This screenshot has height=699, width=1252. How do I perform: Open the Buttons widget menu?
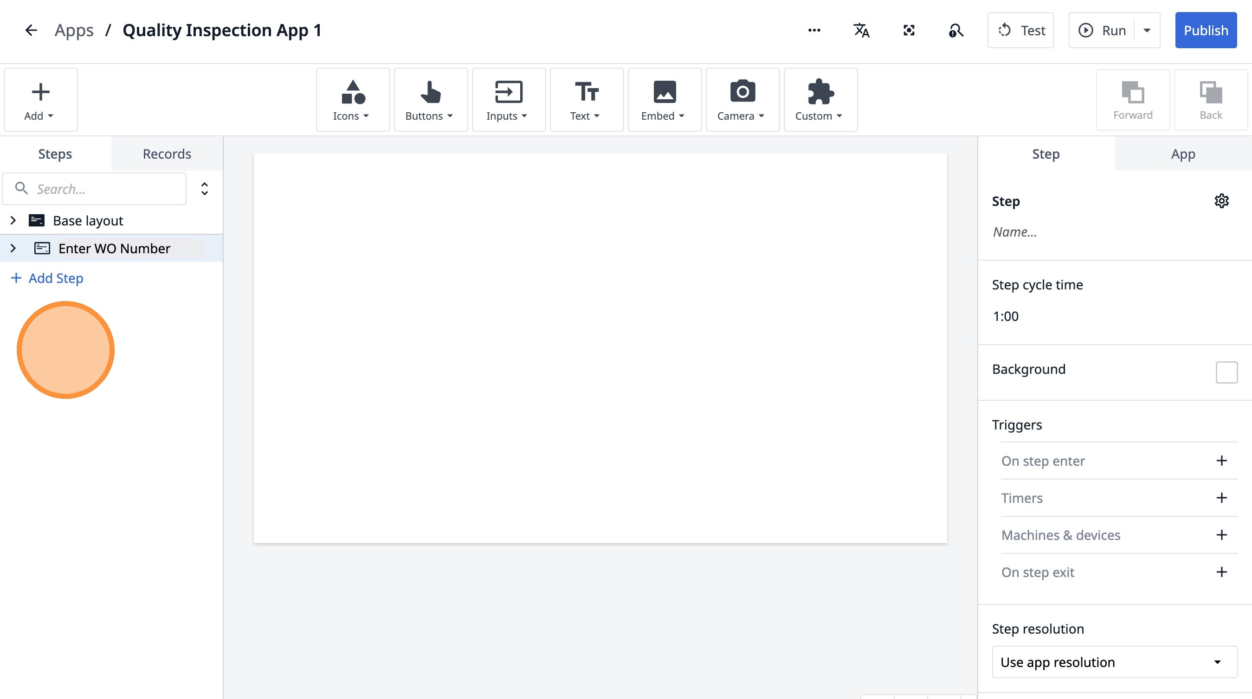click(430, 100)
